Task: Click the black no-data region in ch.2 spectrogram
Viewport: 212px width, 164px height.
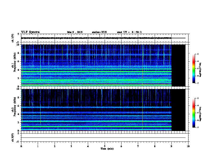Action: tap(178, 110)
